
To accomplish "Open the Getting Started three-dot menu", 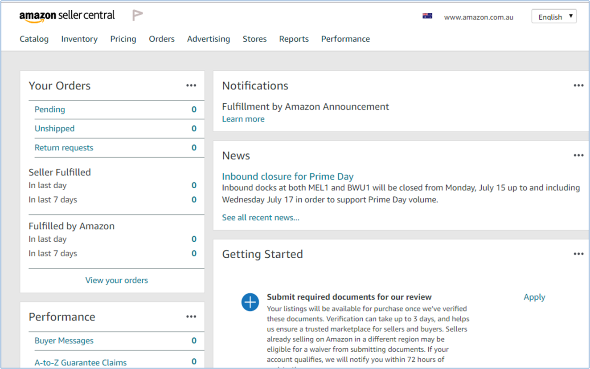I will pos(578,254).
